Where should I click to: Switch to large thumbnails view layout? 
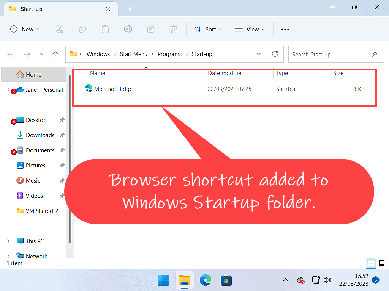tap(382, 263)
